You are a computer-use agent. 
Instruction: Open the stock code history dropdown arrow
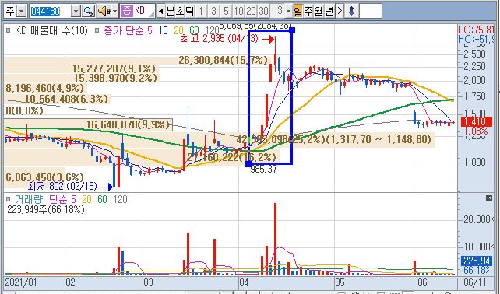pos(76,11)
